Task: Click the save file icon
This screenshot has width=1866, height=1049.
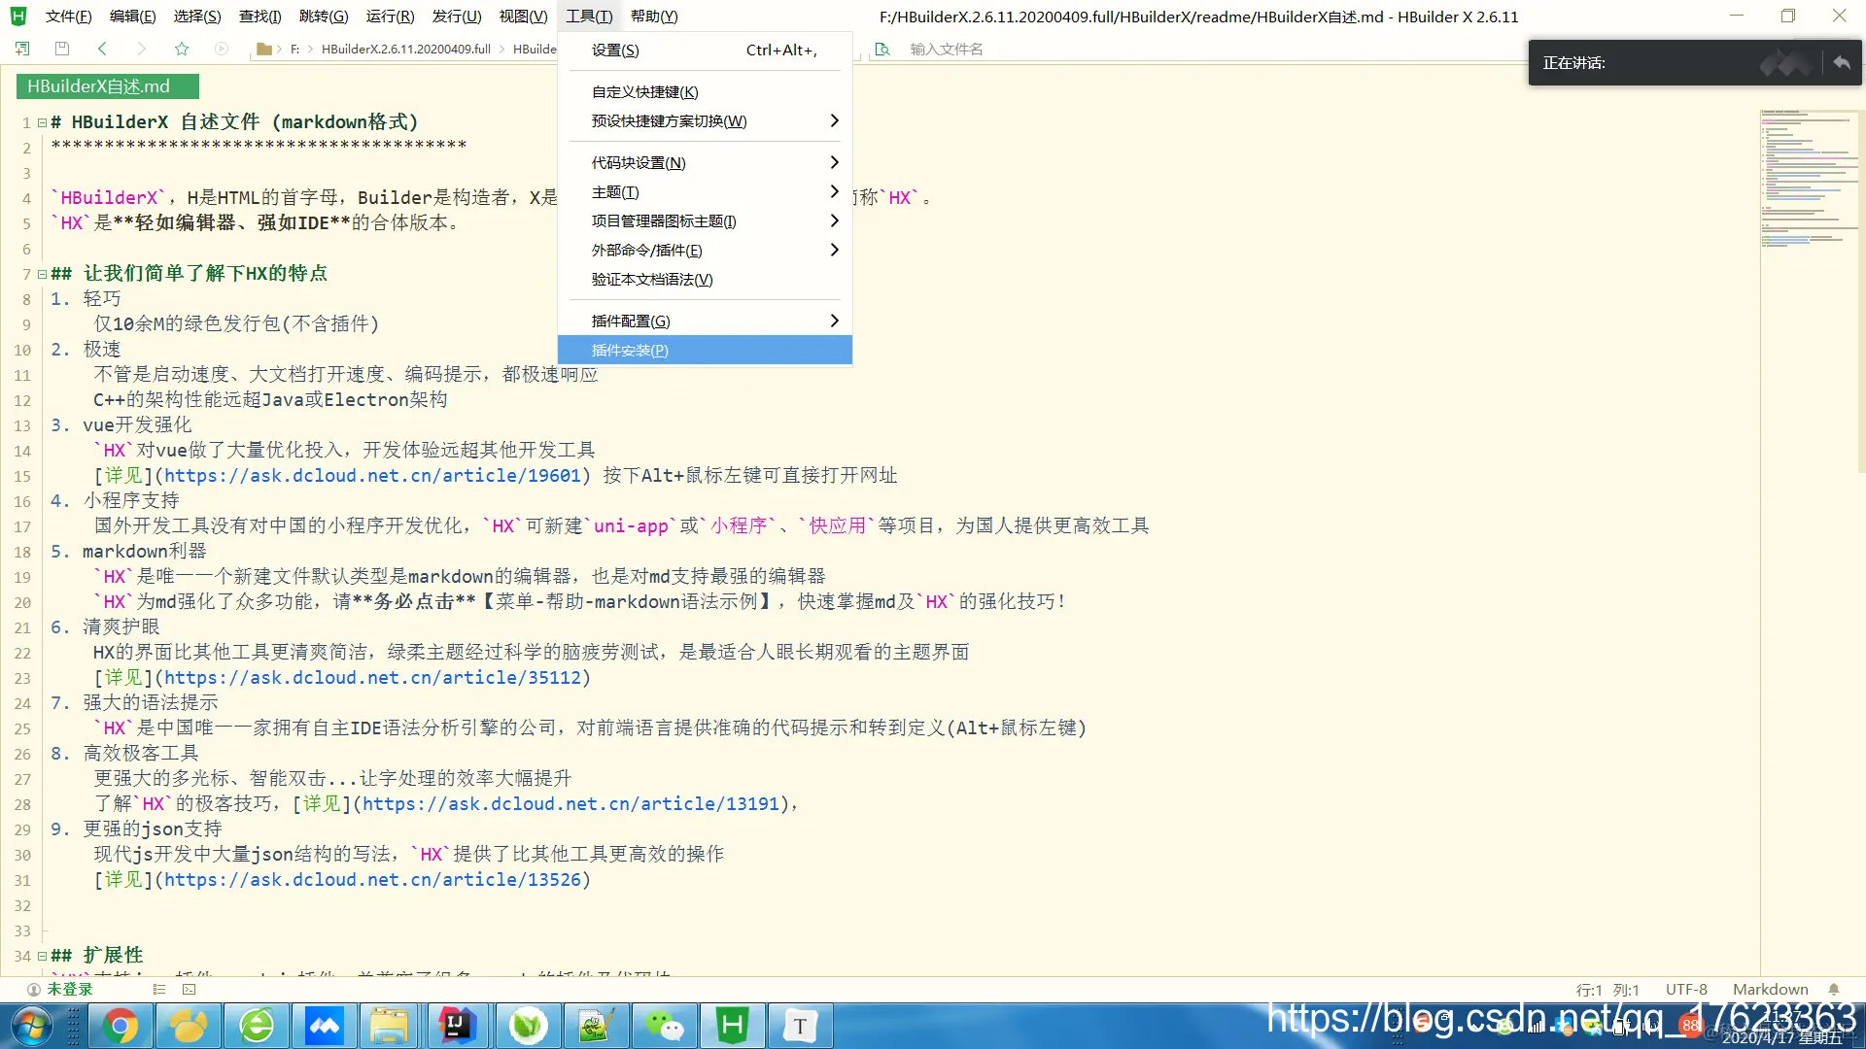Action: click(61, 49)
